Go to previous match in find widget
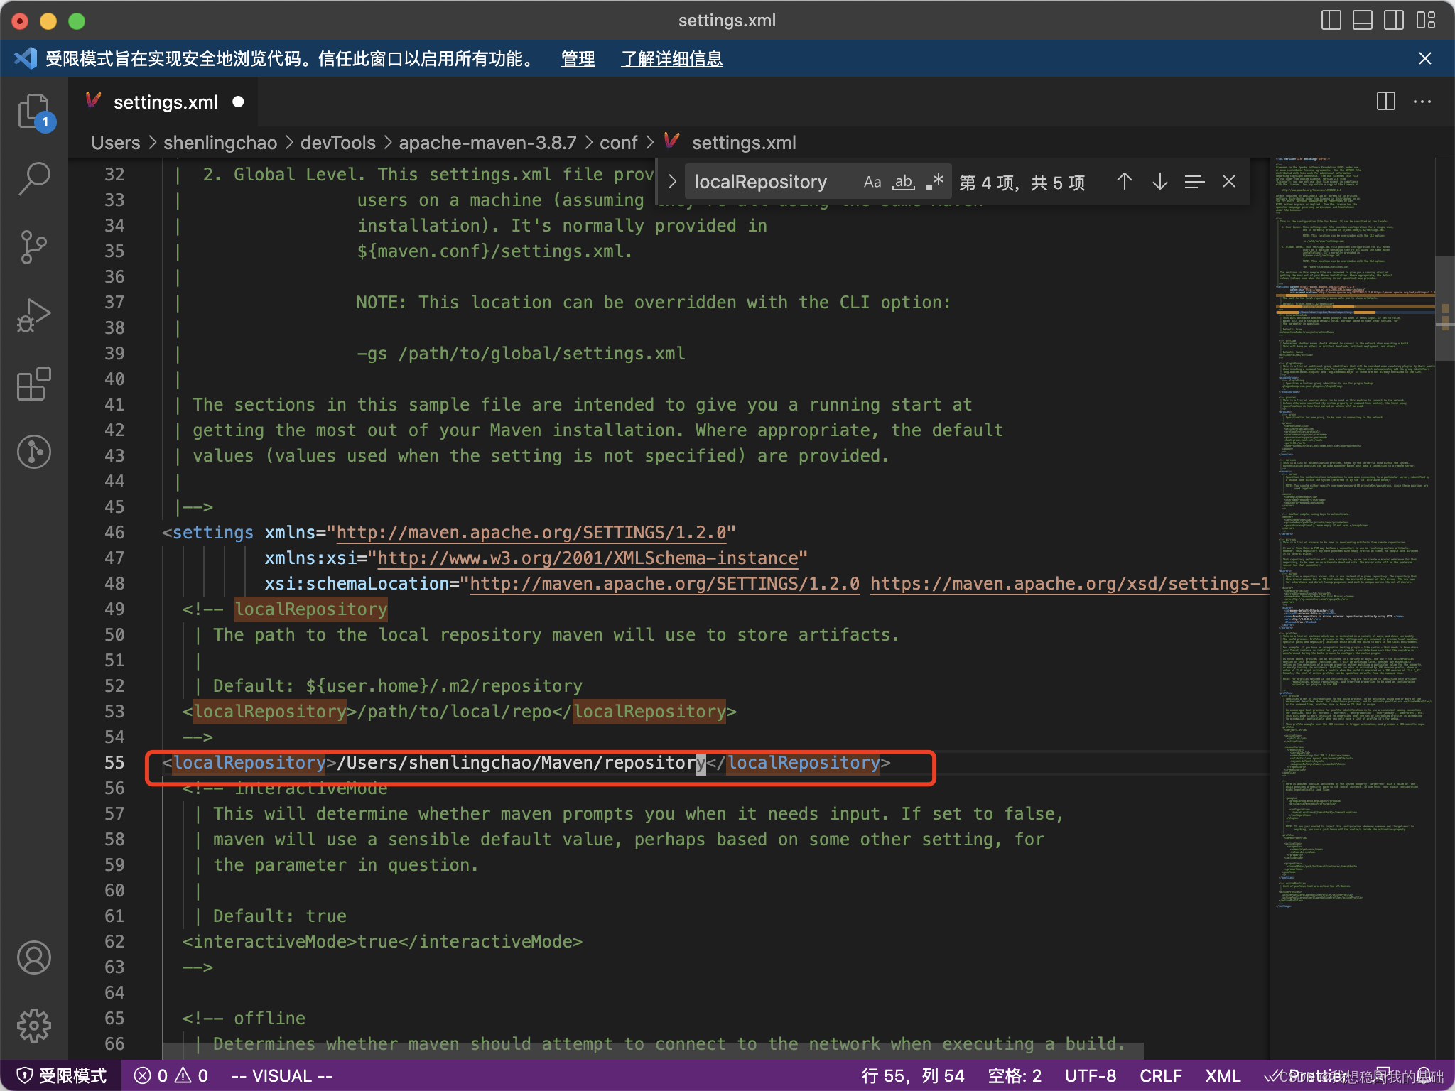The width and height of the screenshot is (1455, 1091). point(1124,182)
